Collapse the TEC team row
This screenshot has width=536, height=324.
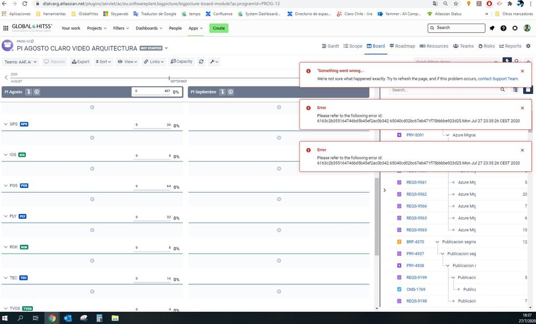pyautogui.click(x=5, y=278)
